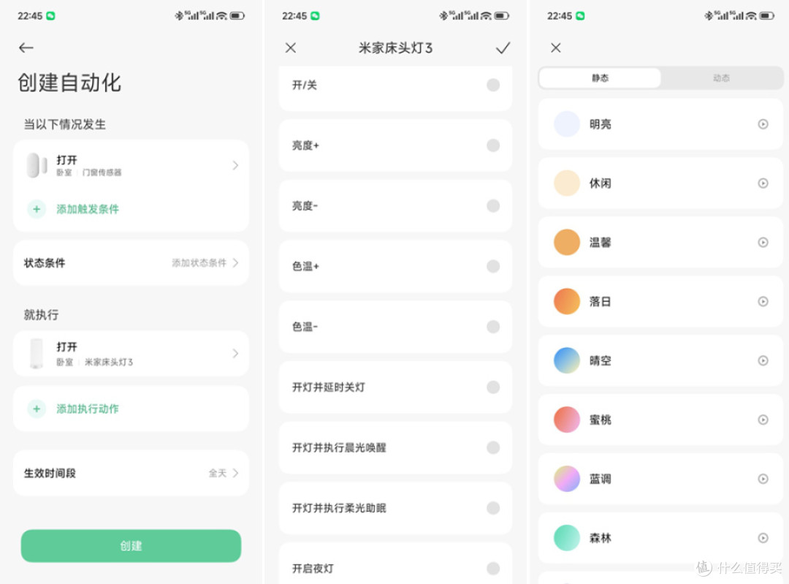Open the 状态条件 row label
This screenshot has height=584, width=789.
(x=45, y=263)
